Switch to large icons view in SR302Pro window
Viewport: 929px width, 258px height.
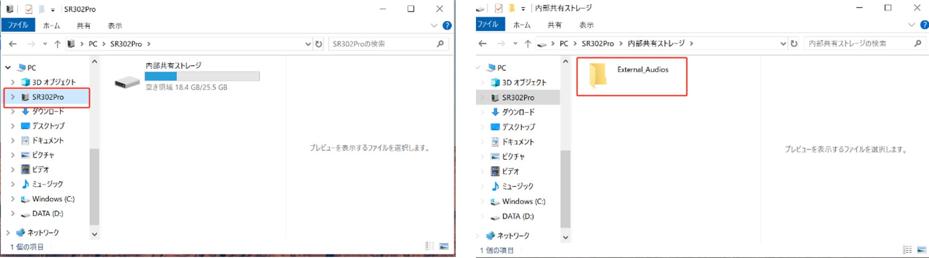[x=444, y=246]
